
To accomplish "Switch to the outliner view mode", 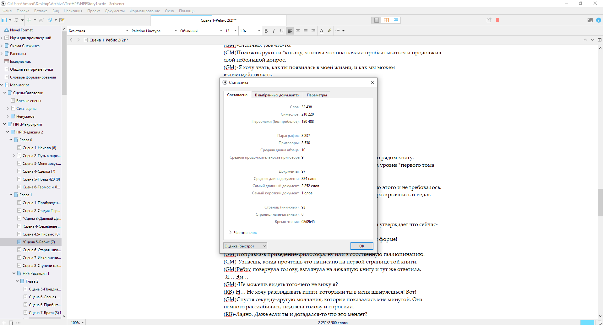I will (x=396, y=20).
